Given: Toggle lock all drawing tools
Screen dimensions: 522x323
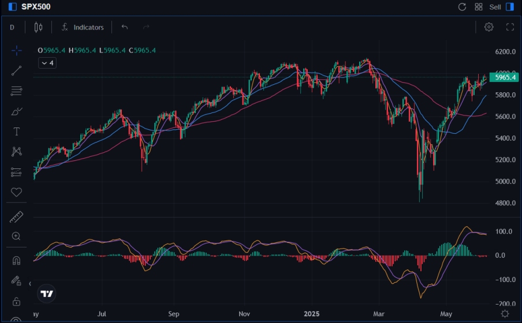Looking at the screenshot, I should coord(16,302).
